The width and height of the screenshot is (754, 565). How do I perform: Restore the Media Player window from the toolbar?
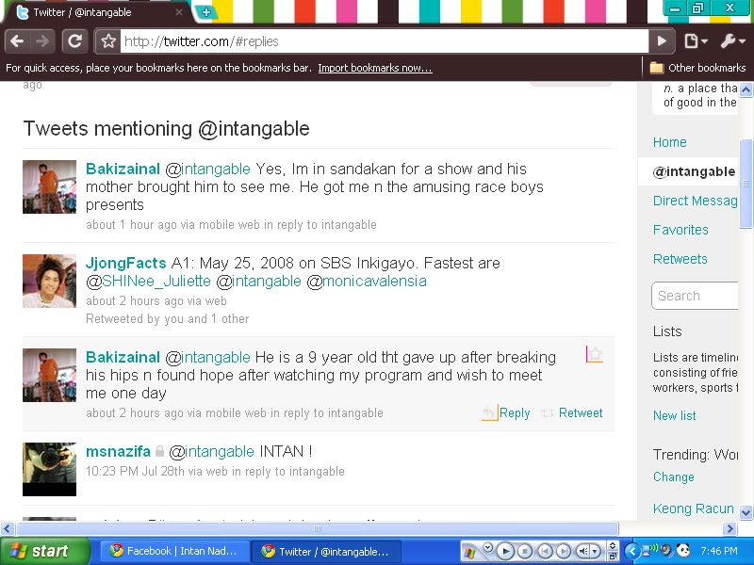(x=613, y=556)
